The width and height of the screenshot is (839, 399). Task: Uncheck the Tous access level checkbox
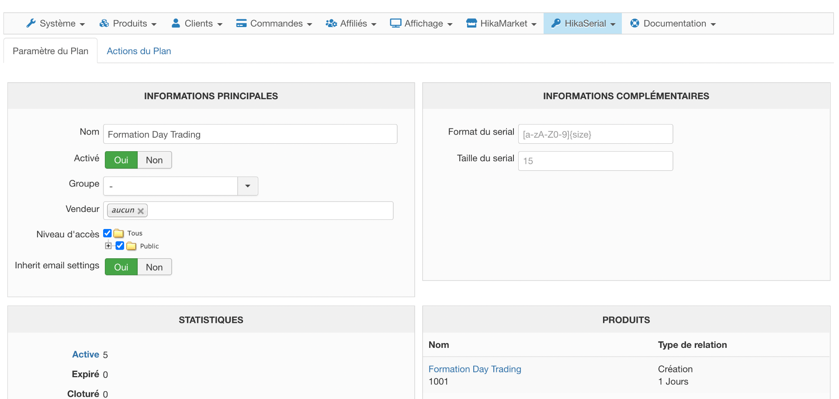coord(107,233)
